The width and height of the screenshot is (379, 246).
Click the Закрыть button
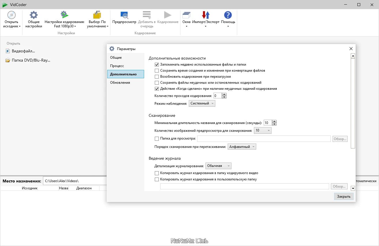coord(344,197)
